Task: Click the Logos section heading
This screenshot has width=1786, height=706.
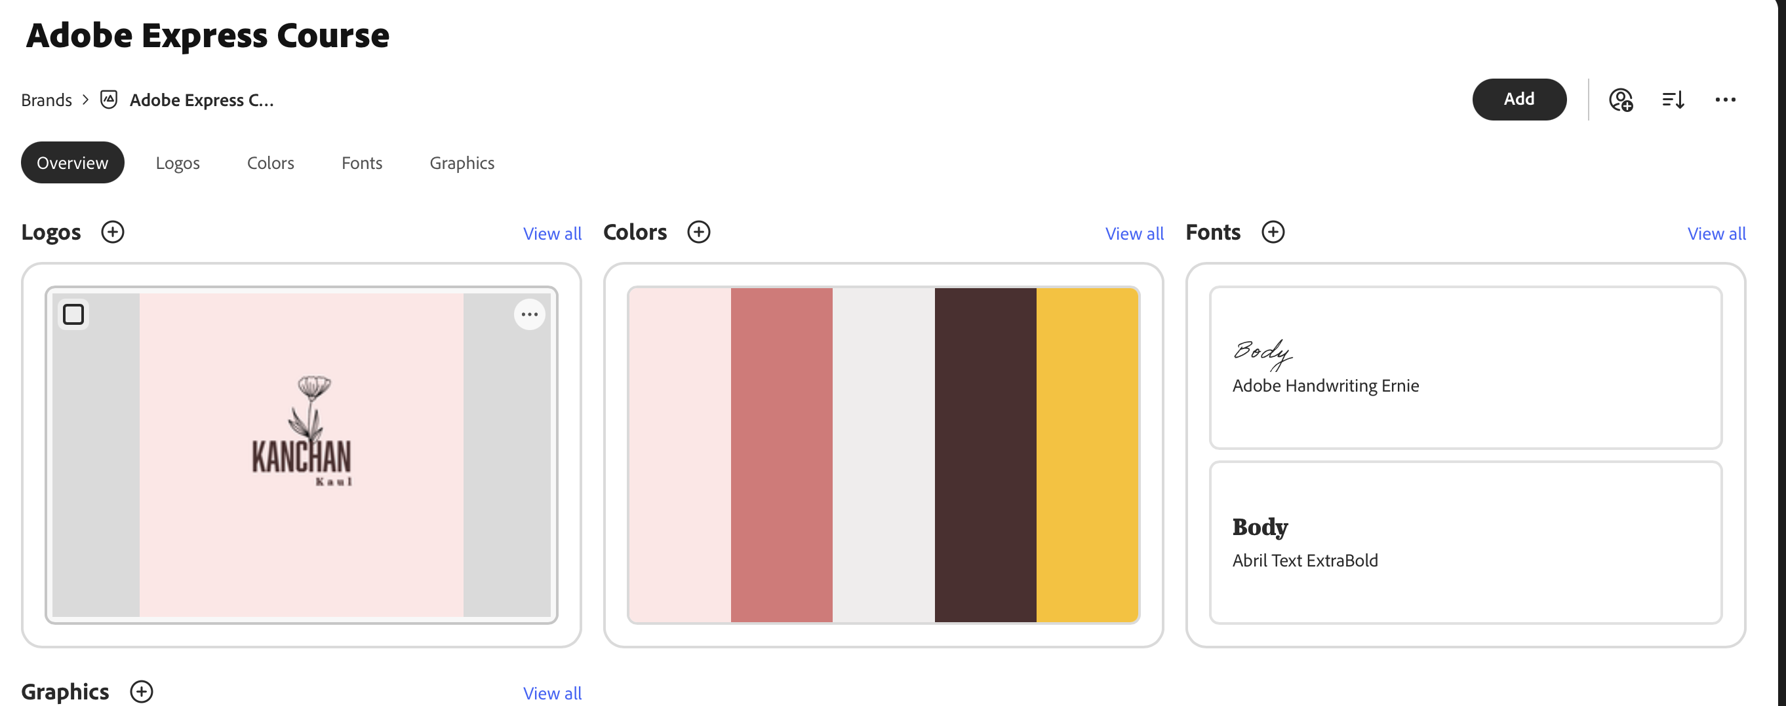Action: click(x=51, y=232)
